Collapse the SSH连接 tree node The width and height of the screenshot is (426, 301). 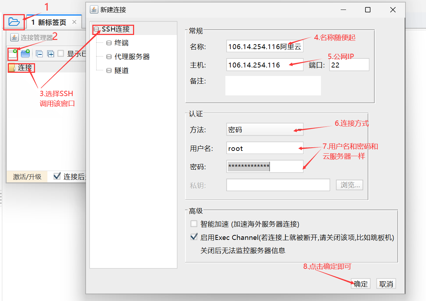pos(97,29)
